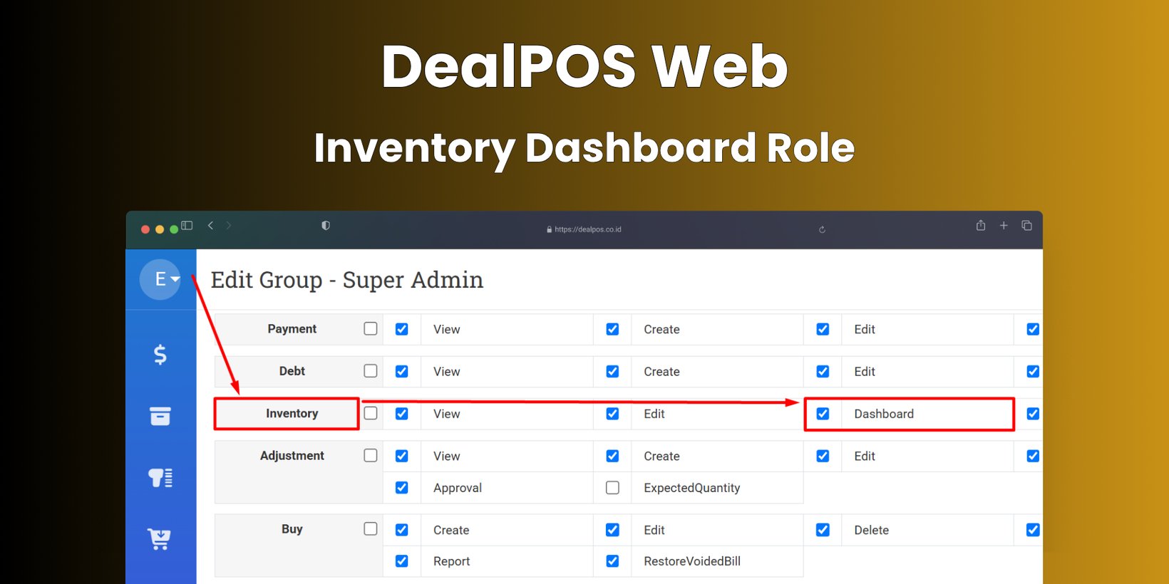Uncheck the Adjustment Create checkbox
Image resolution: width=1169 pixels, height=584 pixels.
pos(612,456)
